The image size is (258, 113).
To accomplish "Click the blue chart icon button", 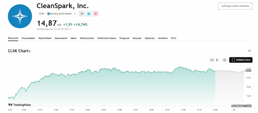I will tap(89, 14).
